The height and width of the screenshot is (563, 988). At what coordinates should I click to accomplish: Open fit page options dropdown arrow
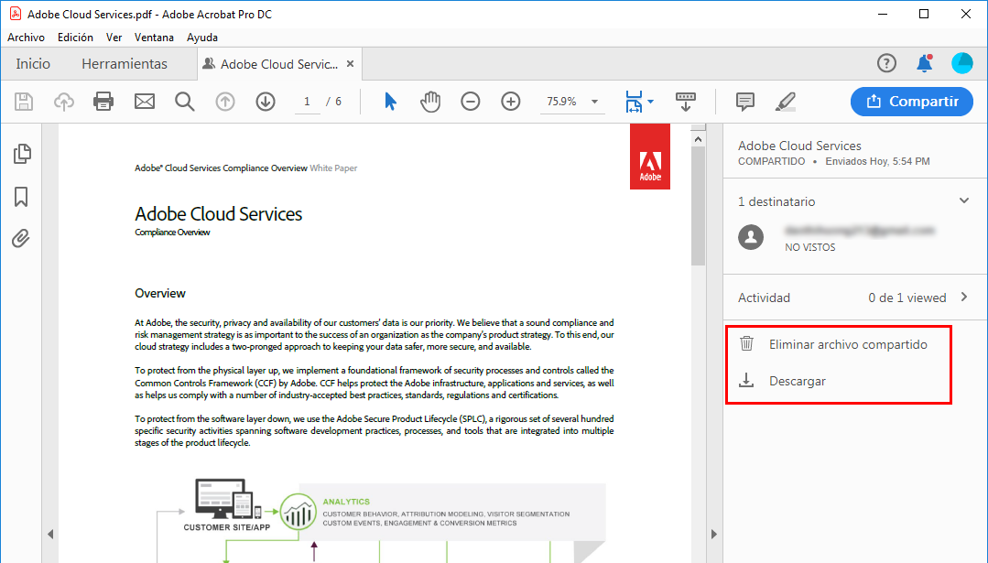(651, 102)
